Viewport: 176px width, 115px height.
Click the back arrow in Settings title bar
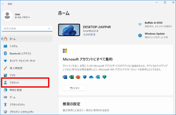[x=3, y=4]
